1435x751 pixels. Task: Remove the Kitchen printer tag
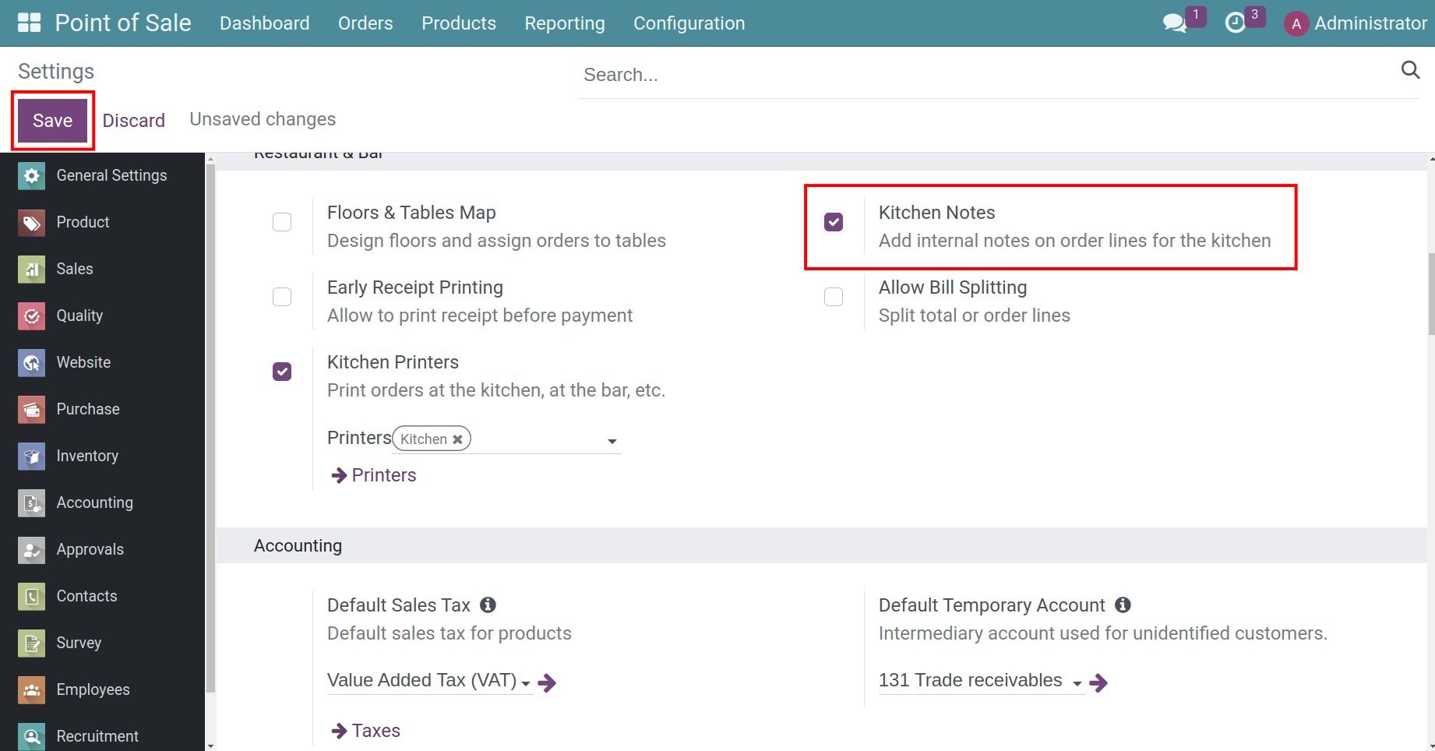click(458, 439)
